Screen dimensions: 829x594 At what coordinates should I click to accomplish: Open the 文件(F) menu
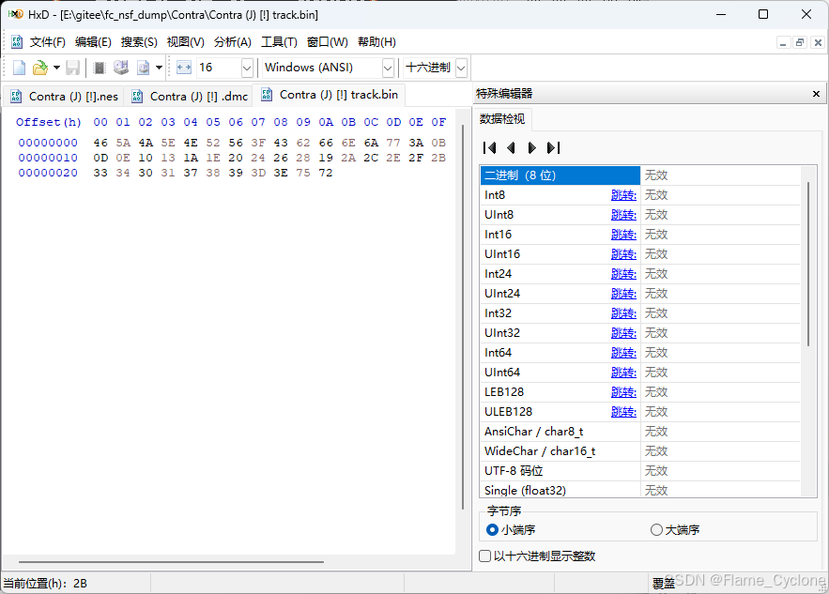pyautogui.click(x=47, y=42)
